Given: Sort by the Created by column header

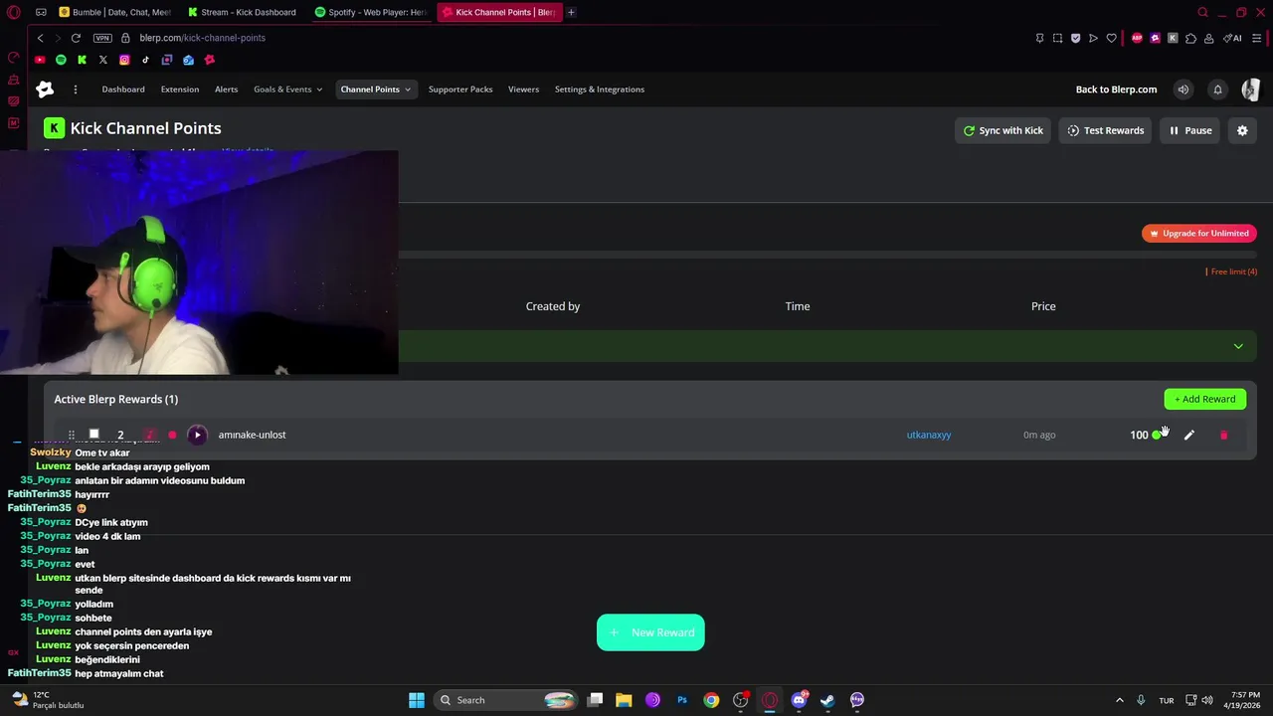Looking at the screenshot, I should [x=553, y=306].
